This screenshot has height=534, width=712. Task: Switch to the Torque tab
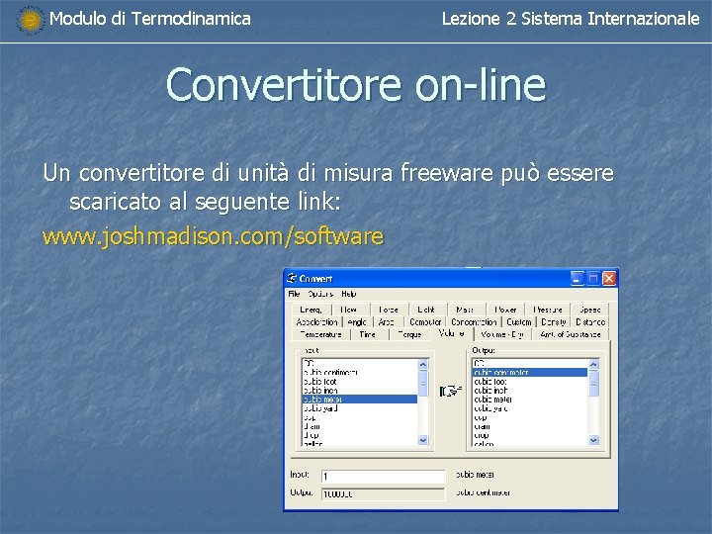tap(409, 334)
